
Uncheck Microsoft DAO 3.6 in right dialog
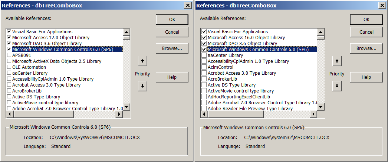(204, 43)
